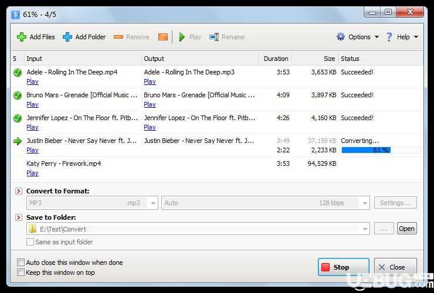Click Play link under Adele input file
The width and height of the screenshot is (434, 293).
(x=32, y=81)
